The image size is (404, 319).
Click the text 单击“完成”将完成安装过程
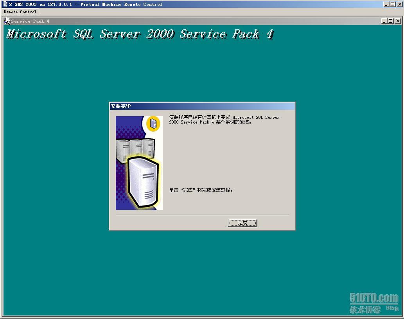(x=201, y=190)
